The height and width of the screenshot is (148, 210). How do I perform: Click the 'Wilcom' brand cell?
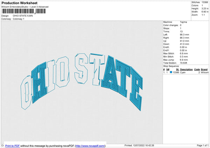pos(205,72)
